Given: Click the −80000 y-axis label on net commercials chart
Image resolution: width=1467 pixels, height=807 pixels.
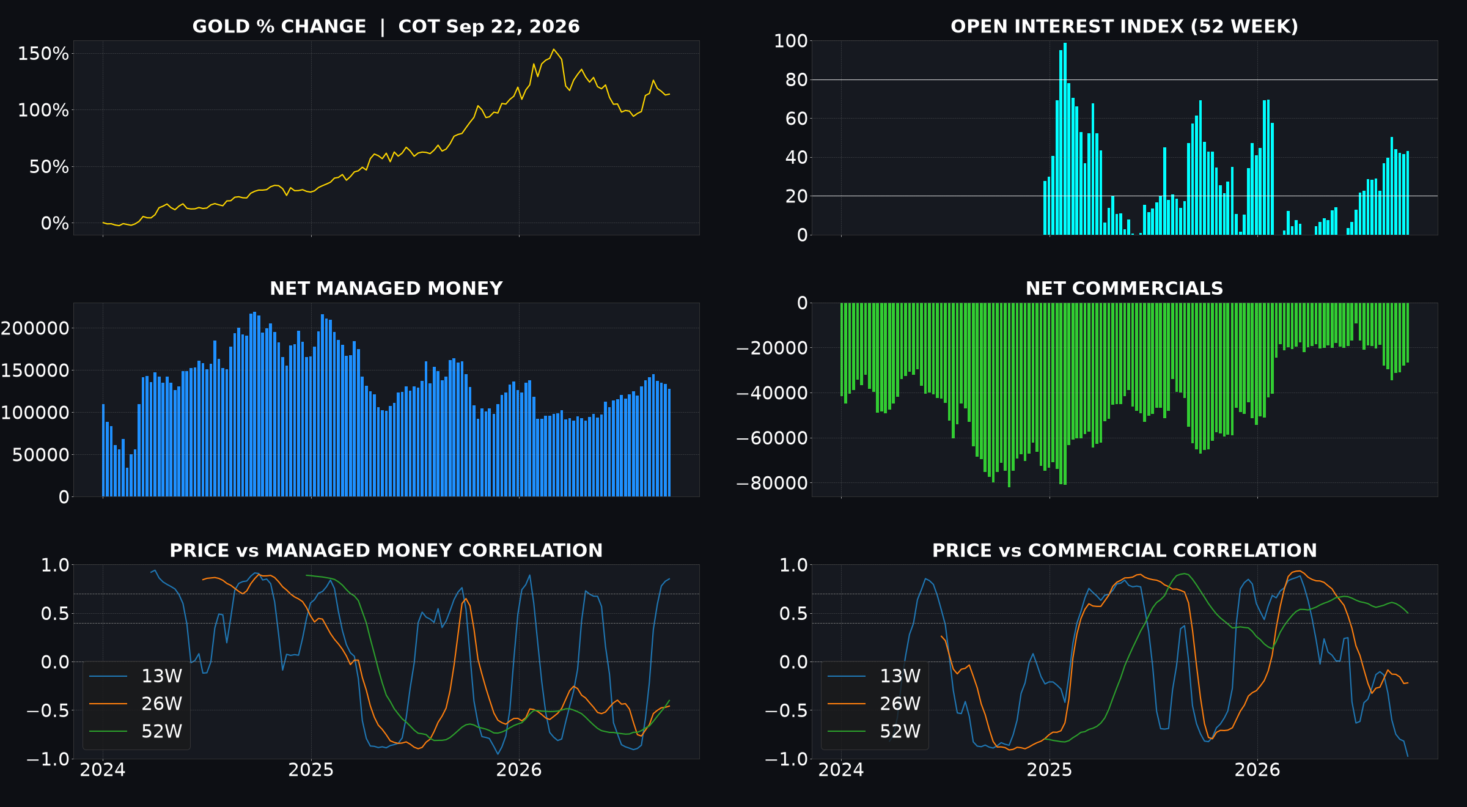Looking at the screenshot, I should click(x=772, y=483).
